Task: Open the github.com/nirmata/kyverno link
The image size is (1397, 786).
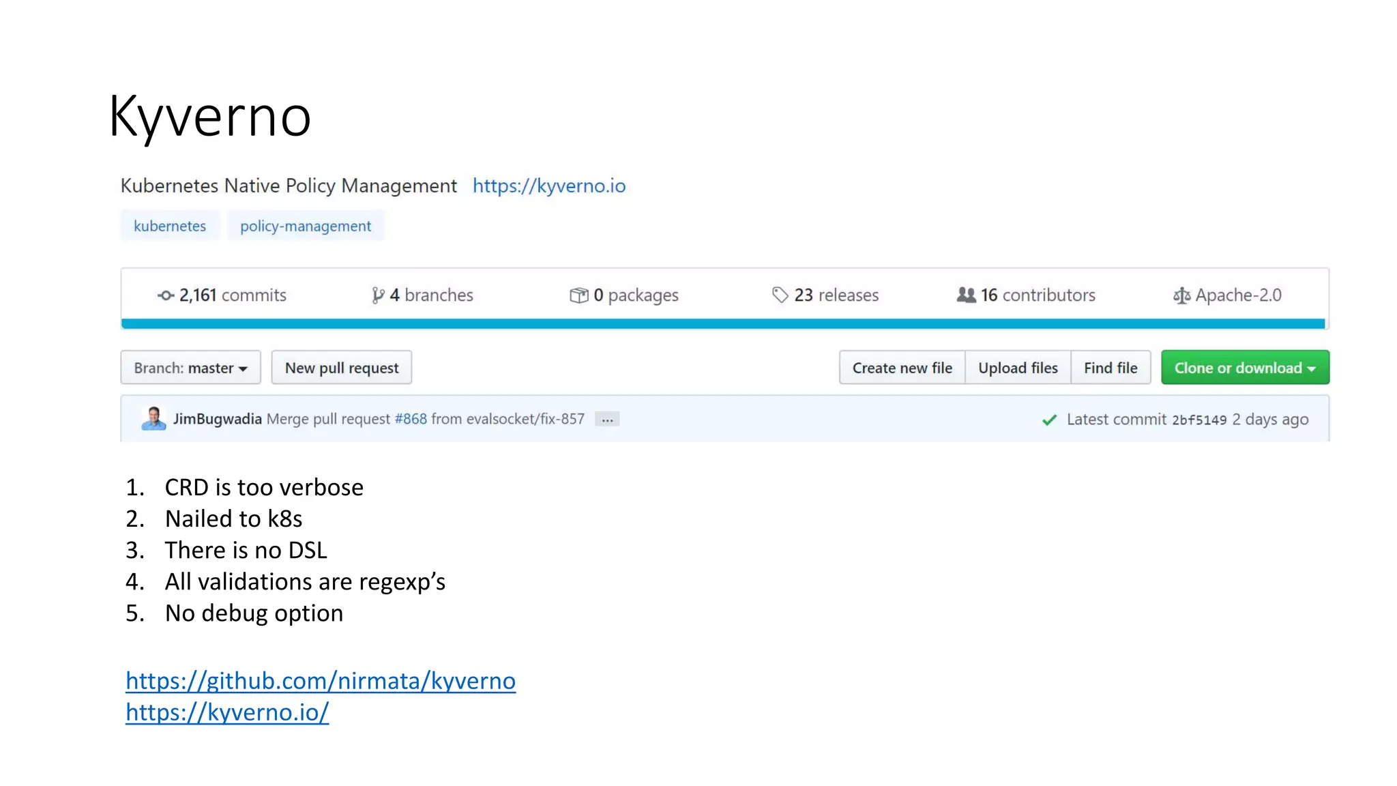Action: click(321, 681)
